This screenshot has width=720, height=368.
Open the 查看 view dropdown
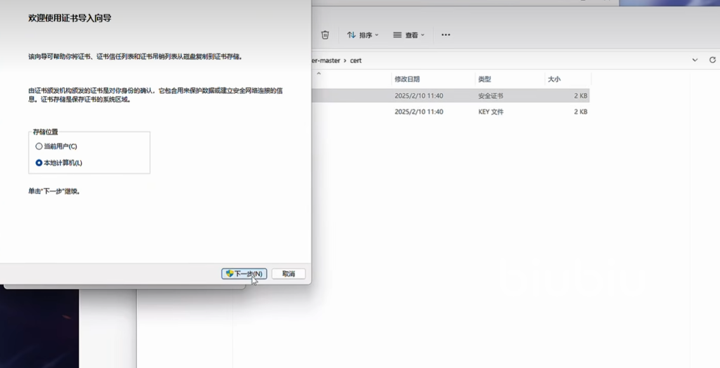409,35
